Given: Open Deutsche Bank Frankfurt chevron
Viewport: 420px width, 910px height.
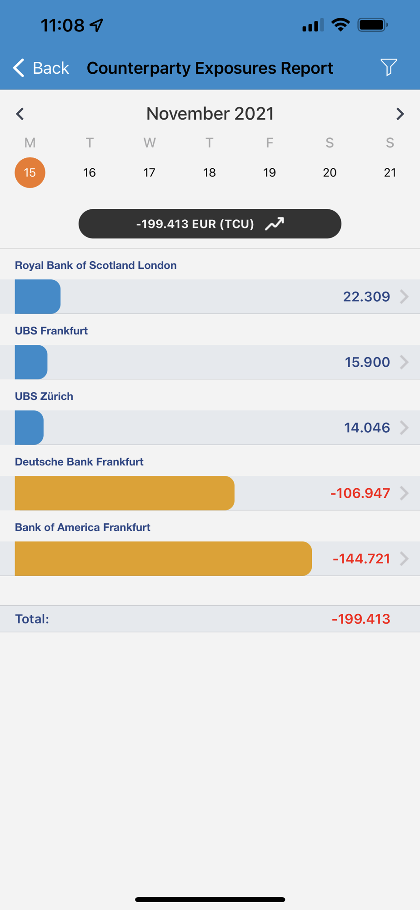Looking at the screenshot, I should click(404, 493).
